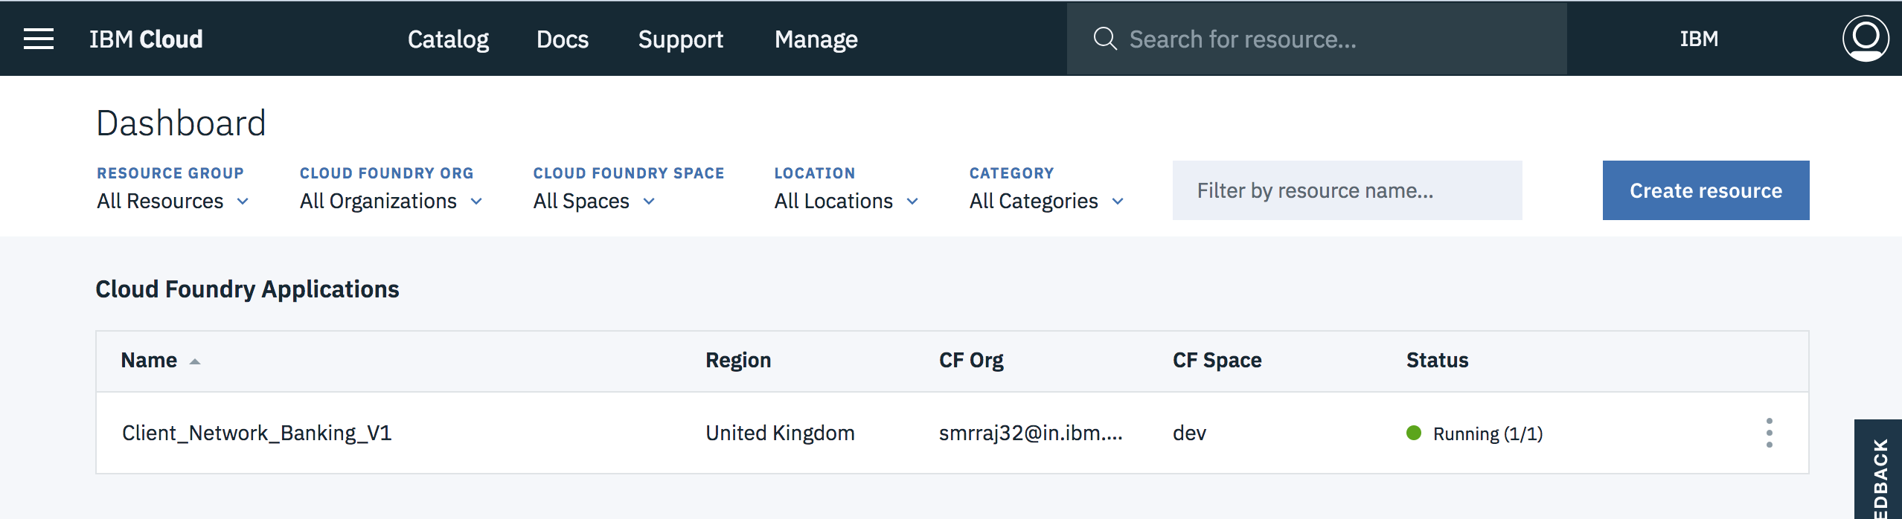Expand the All Locations dropdown
Screen dimensions: 1902x519
tap(846, 201)
